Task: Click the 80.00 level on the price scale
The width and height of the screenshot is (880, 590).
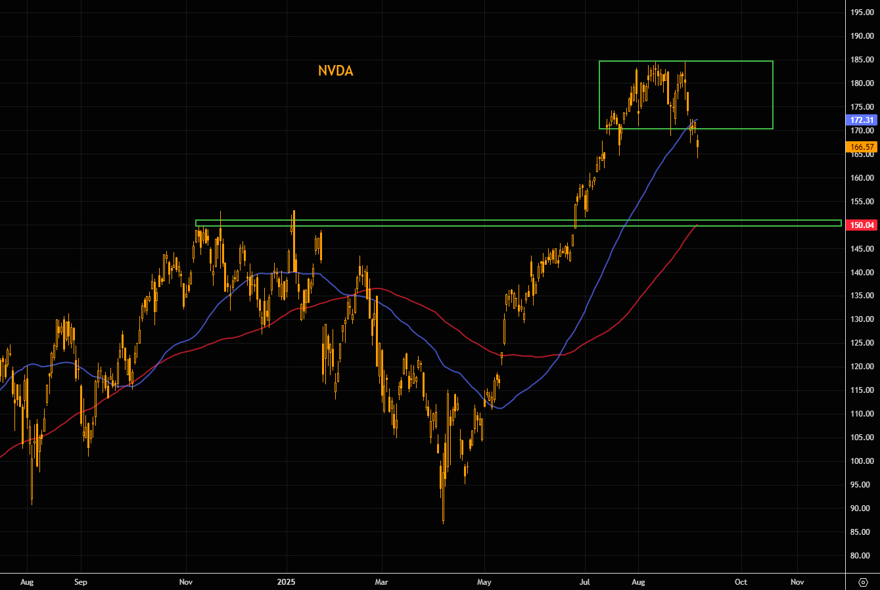Action: (x=861, y=556)
